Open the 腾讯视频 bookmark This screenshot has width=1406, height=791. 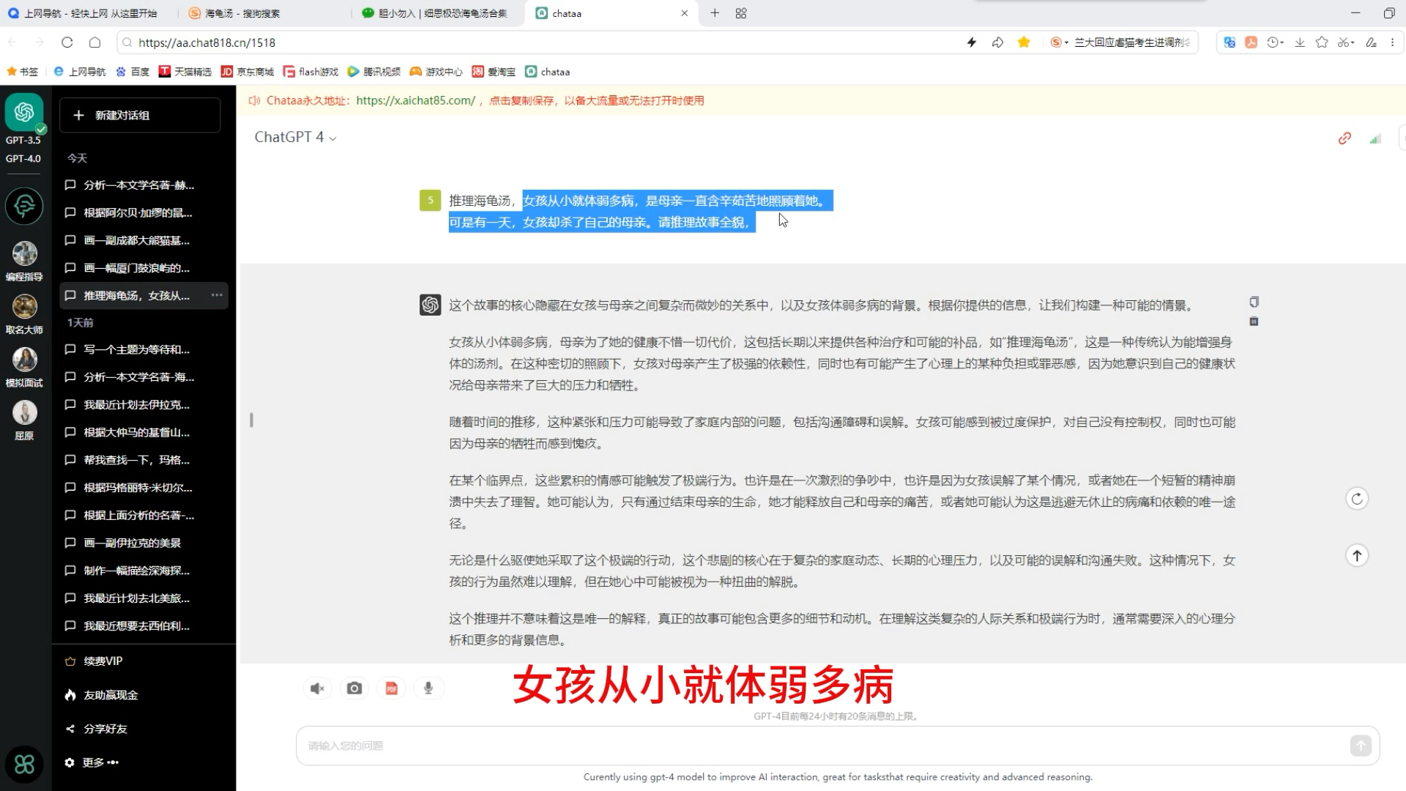point(374,72)
